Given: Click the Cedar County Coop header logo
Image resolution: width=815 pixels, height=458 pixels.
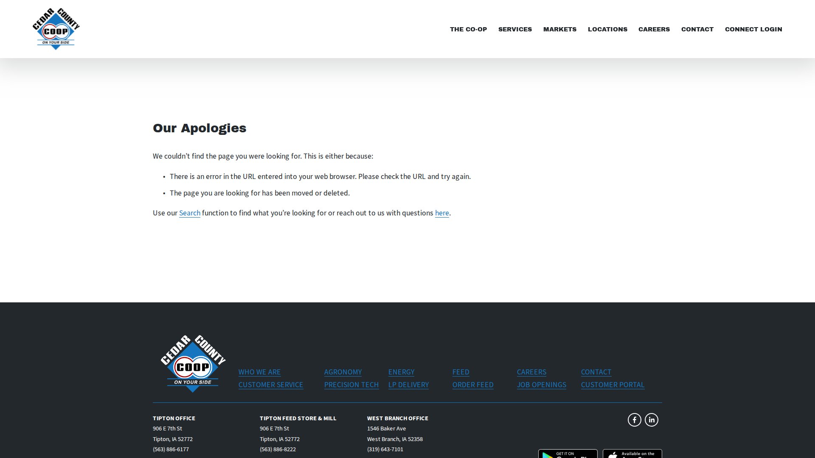Looking at the screenshot, I should tap(56, 29).
